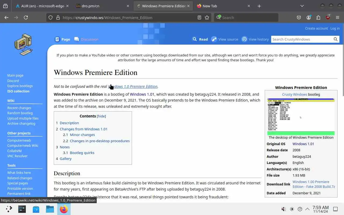
Task: Open the Firefox hamburger menu
Action: (x=338, y=17)
